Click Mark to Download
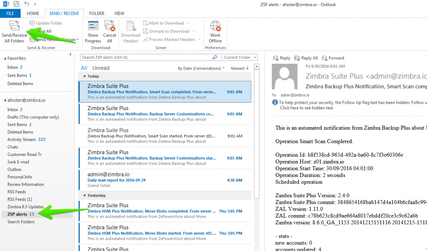Screen dimensions: 427x251 click(166, 23)
